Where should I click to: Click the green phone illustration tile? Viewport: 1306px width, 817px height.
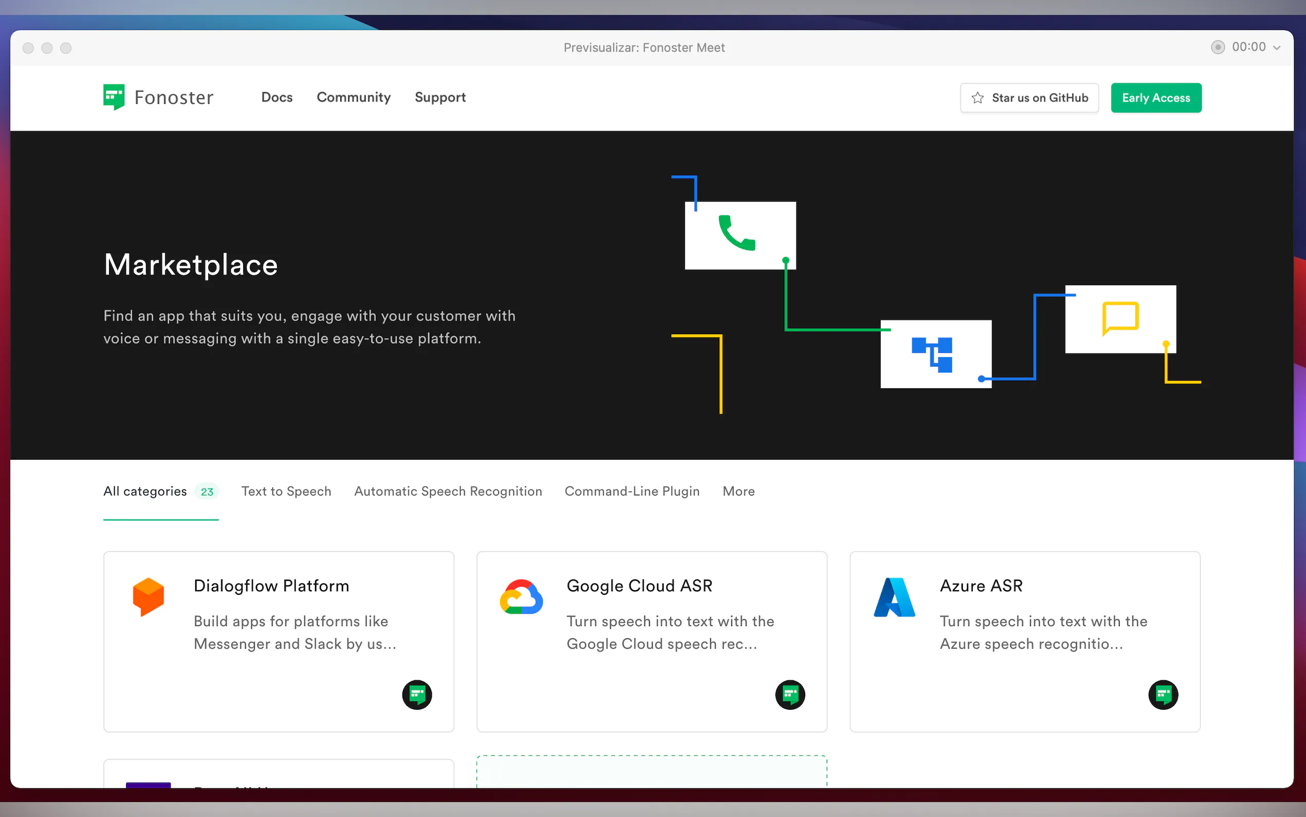coord(740,235)
